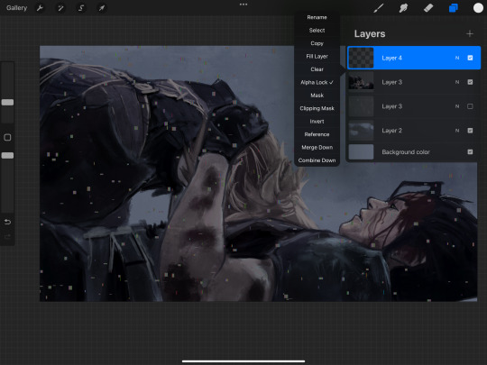Open blend mode N of visible Layer 3
The image size is (487, 365).
click(457, 82)
